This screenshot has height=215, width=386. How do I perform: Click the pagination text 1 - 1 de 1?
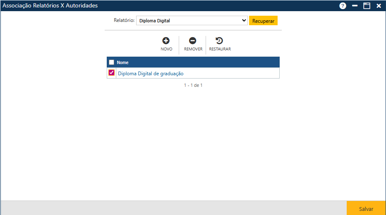click(x=193, y=86)
